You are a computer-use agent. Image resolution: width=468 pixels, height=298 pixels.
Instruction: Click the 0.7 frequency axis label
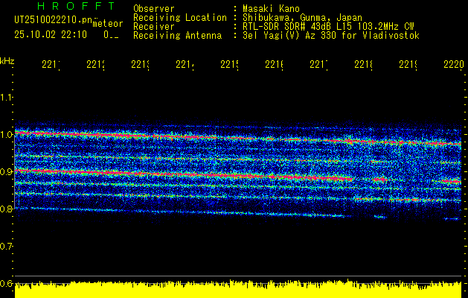tap(6, 246)
